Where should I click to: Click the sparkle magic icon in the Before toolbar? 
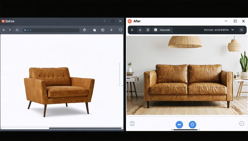17,30
